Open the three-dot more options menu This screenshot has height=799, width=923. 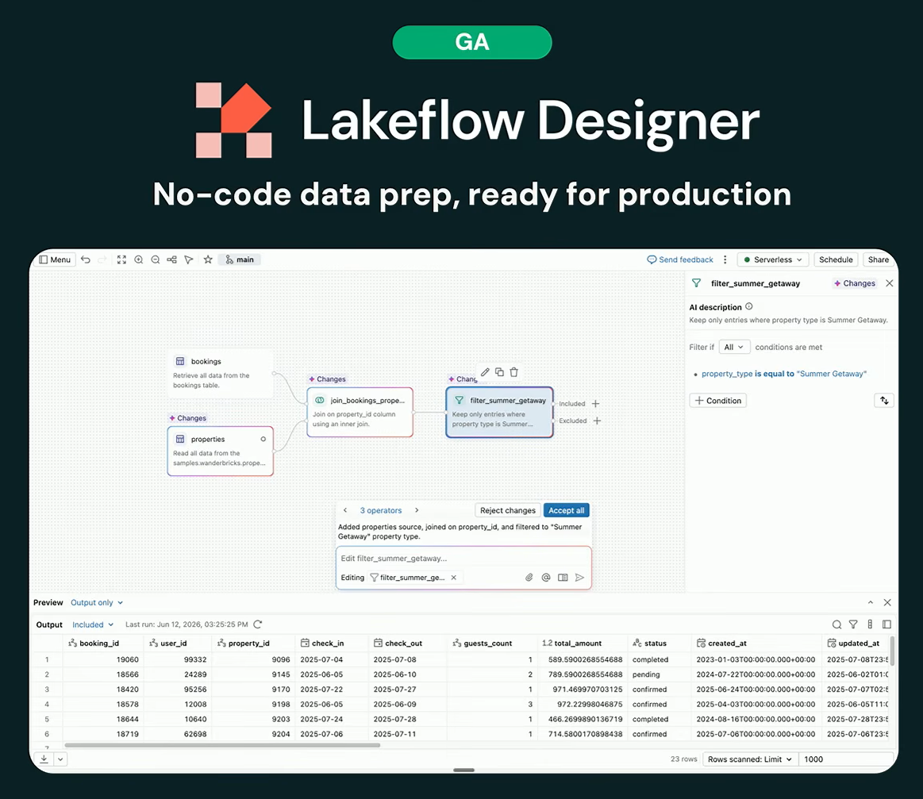725,259
